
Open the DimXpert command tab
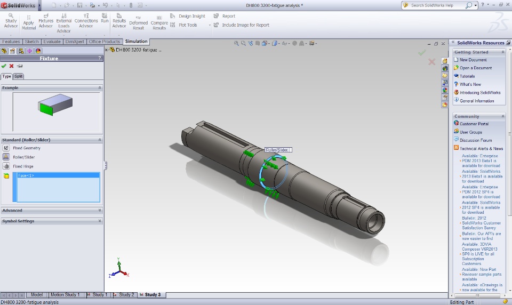(75, 42)
